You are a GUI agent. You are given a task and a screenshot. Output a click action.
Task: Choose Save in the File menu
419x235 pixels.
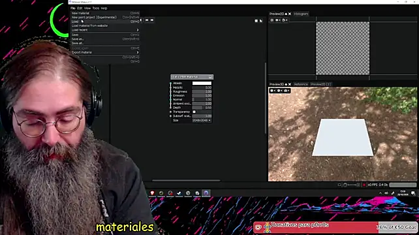(105, 35)
